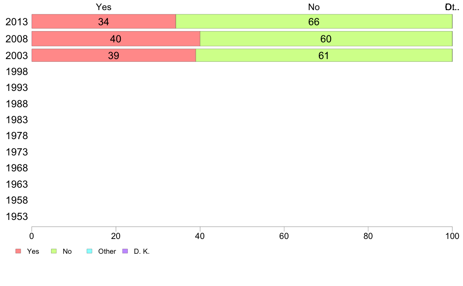Click the No column header above bars
This screenshot has height=286, width=463.
(x=314, y=7)
